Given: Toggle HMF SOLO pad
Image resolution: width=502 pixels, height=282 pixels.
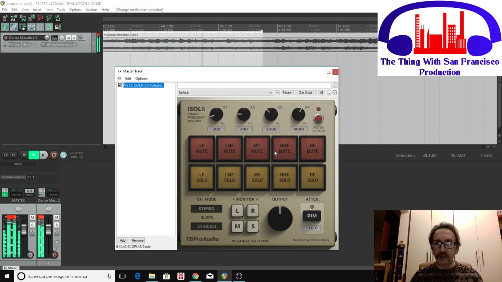Looking at the screenshot, I should click(285, 177).
